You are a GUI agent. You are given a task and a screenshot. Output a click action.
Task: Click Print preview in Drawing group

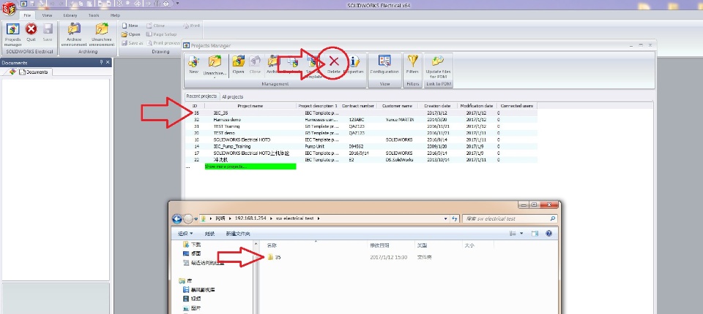[163, 43]
